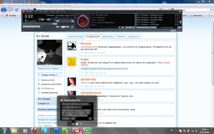The width and height of the screenshot is (214, 134).
Task: Click Rx-Ende profile photo
Action: pos(50,52)
